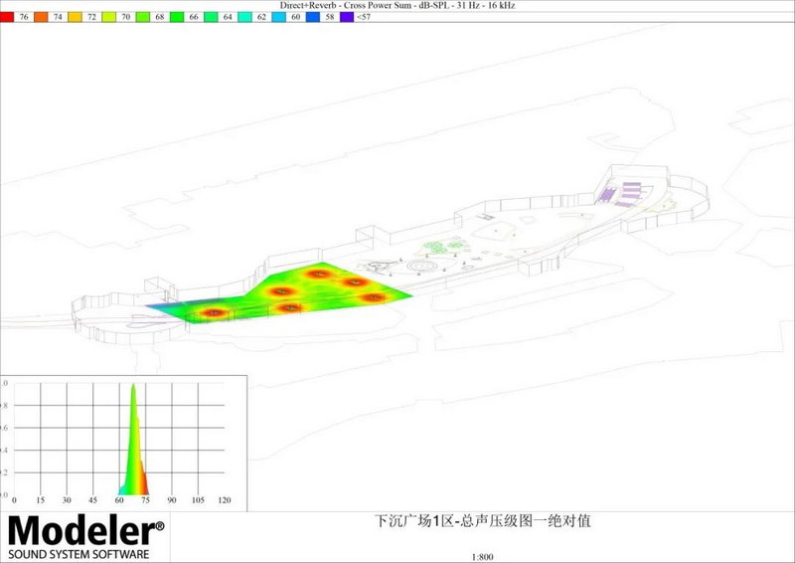Click the 1:800 scale label
The image size is (795, 563).
pos(481,556)
